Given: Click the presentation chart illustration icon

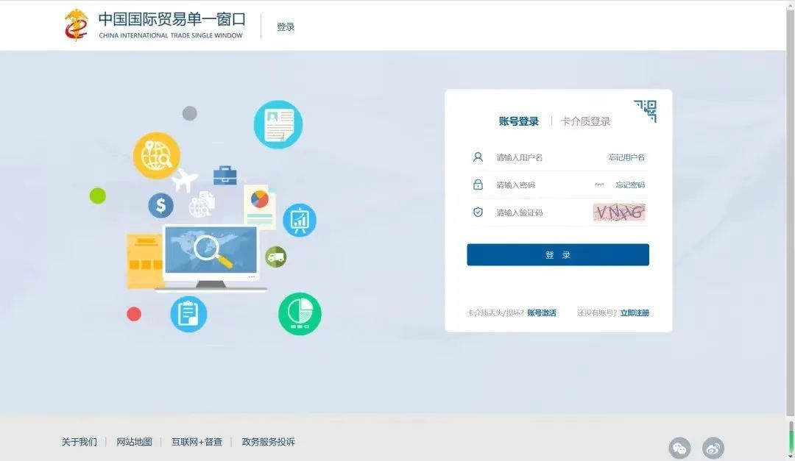Looking at the screenshot, I should [299, 220].
